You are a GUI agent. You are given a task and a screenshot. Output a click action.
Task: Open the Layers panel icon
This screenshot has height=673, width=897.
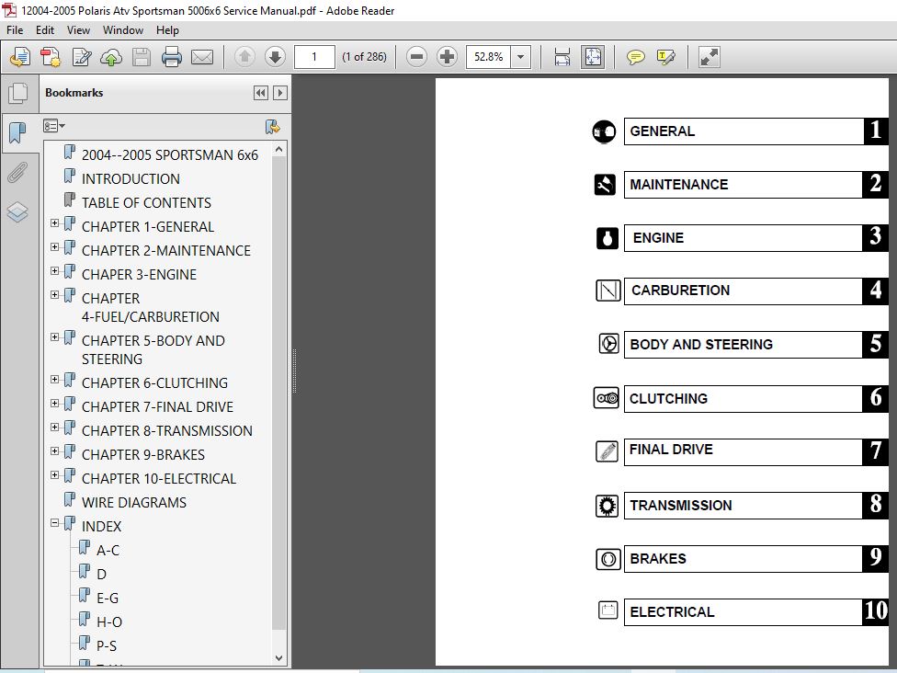pos(17,211)
